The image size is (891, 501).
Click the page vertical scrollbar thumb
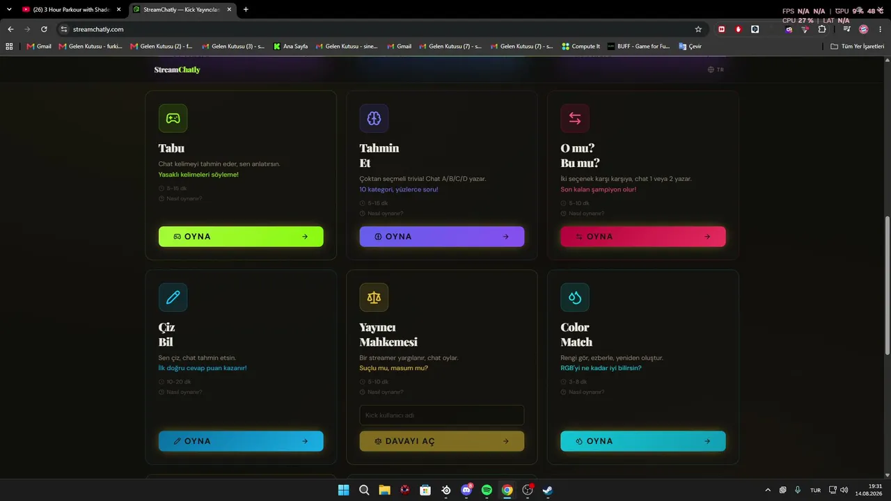pos(887,287)
